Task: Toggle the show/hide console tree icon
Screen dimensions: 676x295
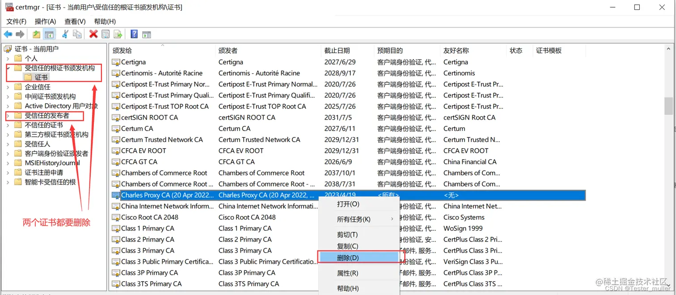Action: pos(49,34)
